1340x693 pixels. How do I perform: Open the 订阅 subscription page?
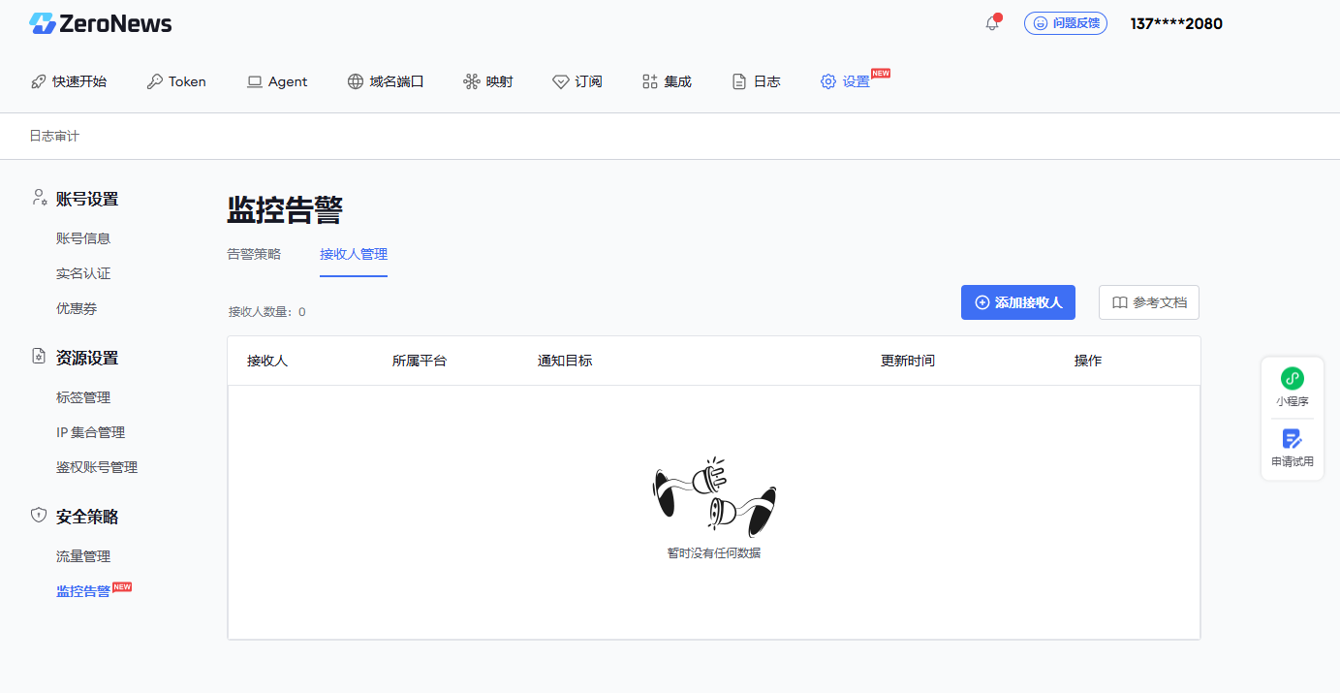577,81
